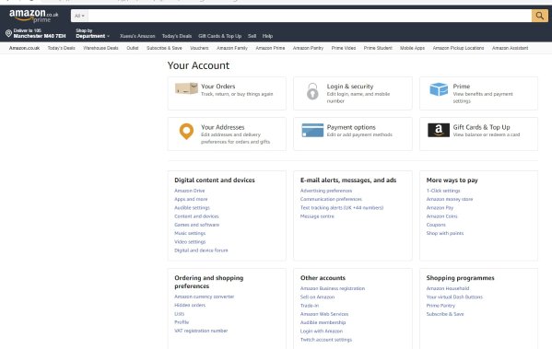Click the Payment options credit card icon
552x349 pixels.
tap(312, 130)
